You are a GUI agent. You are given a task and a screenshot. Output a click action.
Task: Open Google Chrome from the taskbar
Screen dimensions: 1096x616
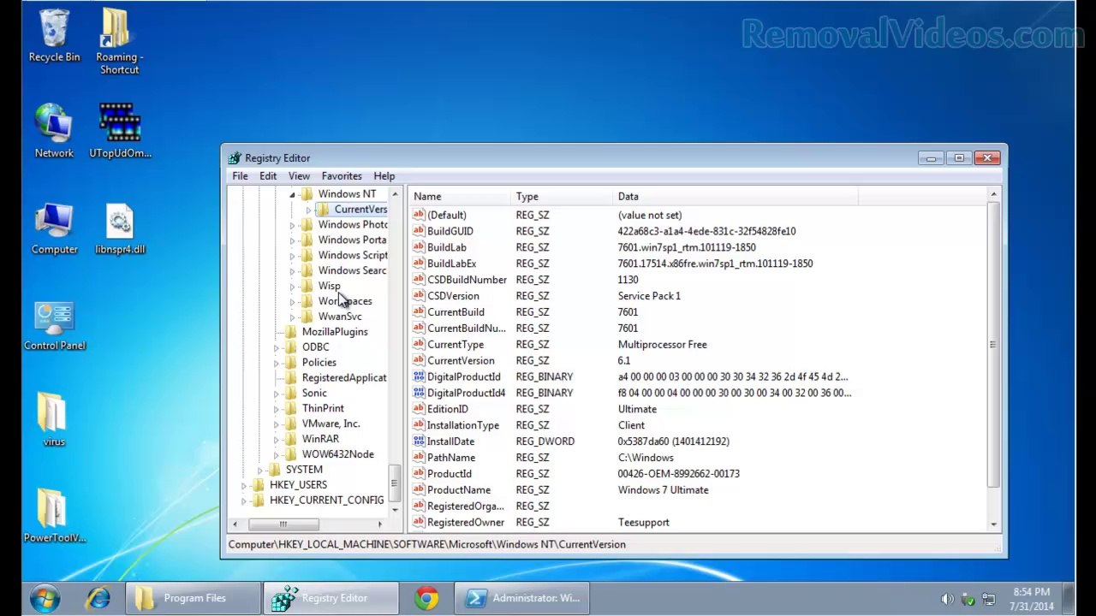click(x=426, y=598)
